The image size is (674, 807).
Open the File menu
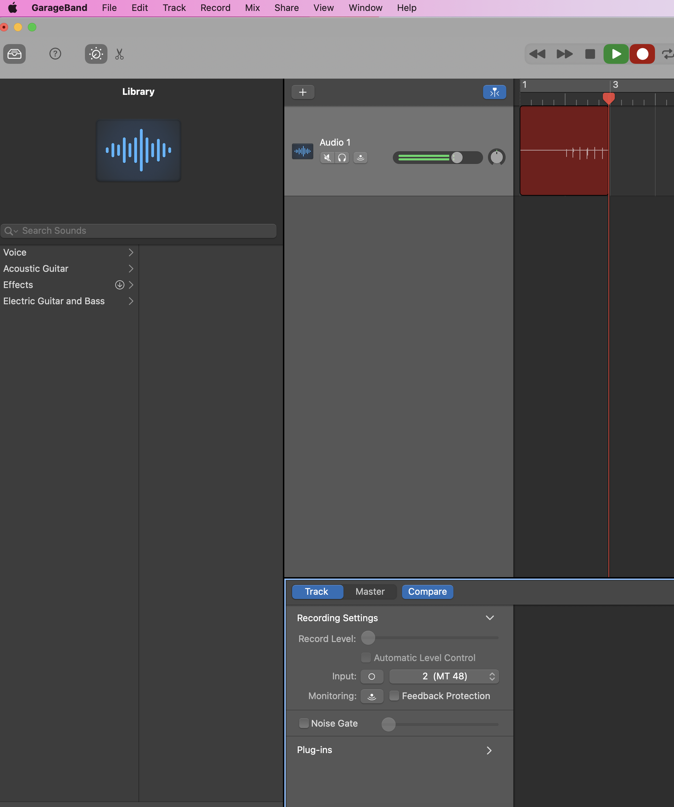click(109, 8)
